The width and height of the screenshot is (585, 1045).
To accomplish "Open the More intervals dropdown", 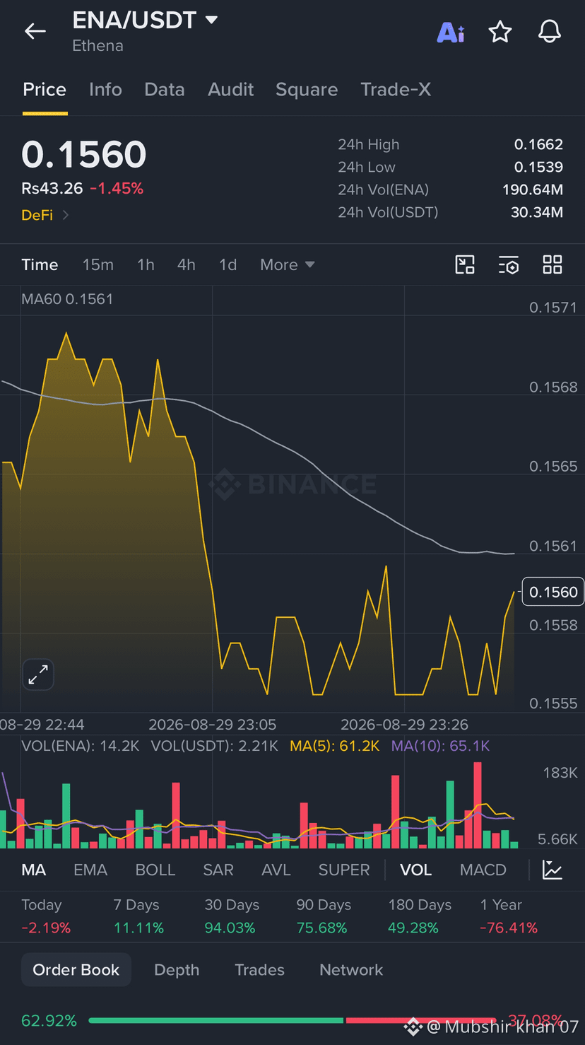I will (287, 264).
